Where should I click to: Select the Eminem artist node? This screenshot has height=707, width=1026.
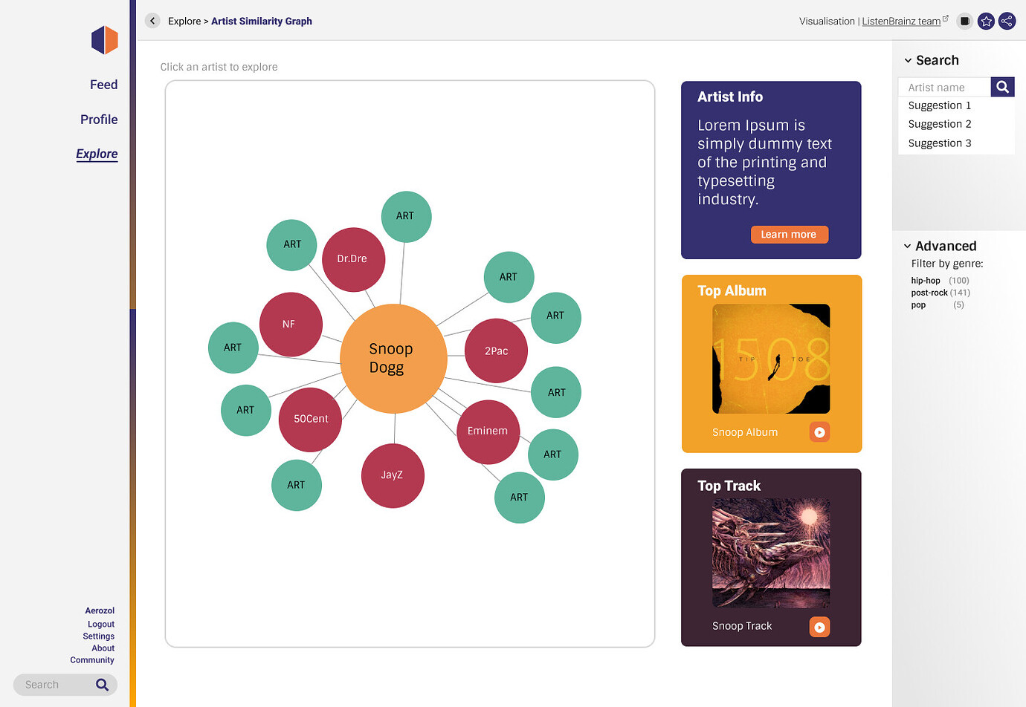tap(488, 431)
